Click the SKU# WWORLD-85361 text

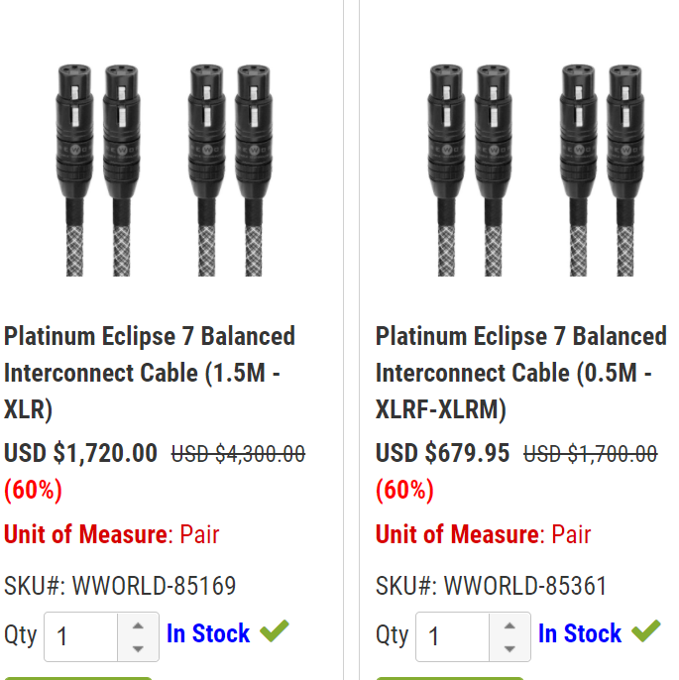(491, 586)
